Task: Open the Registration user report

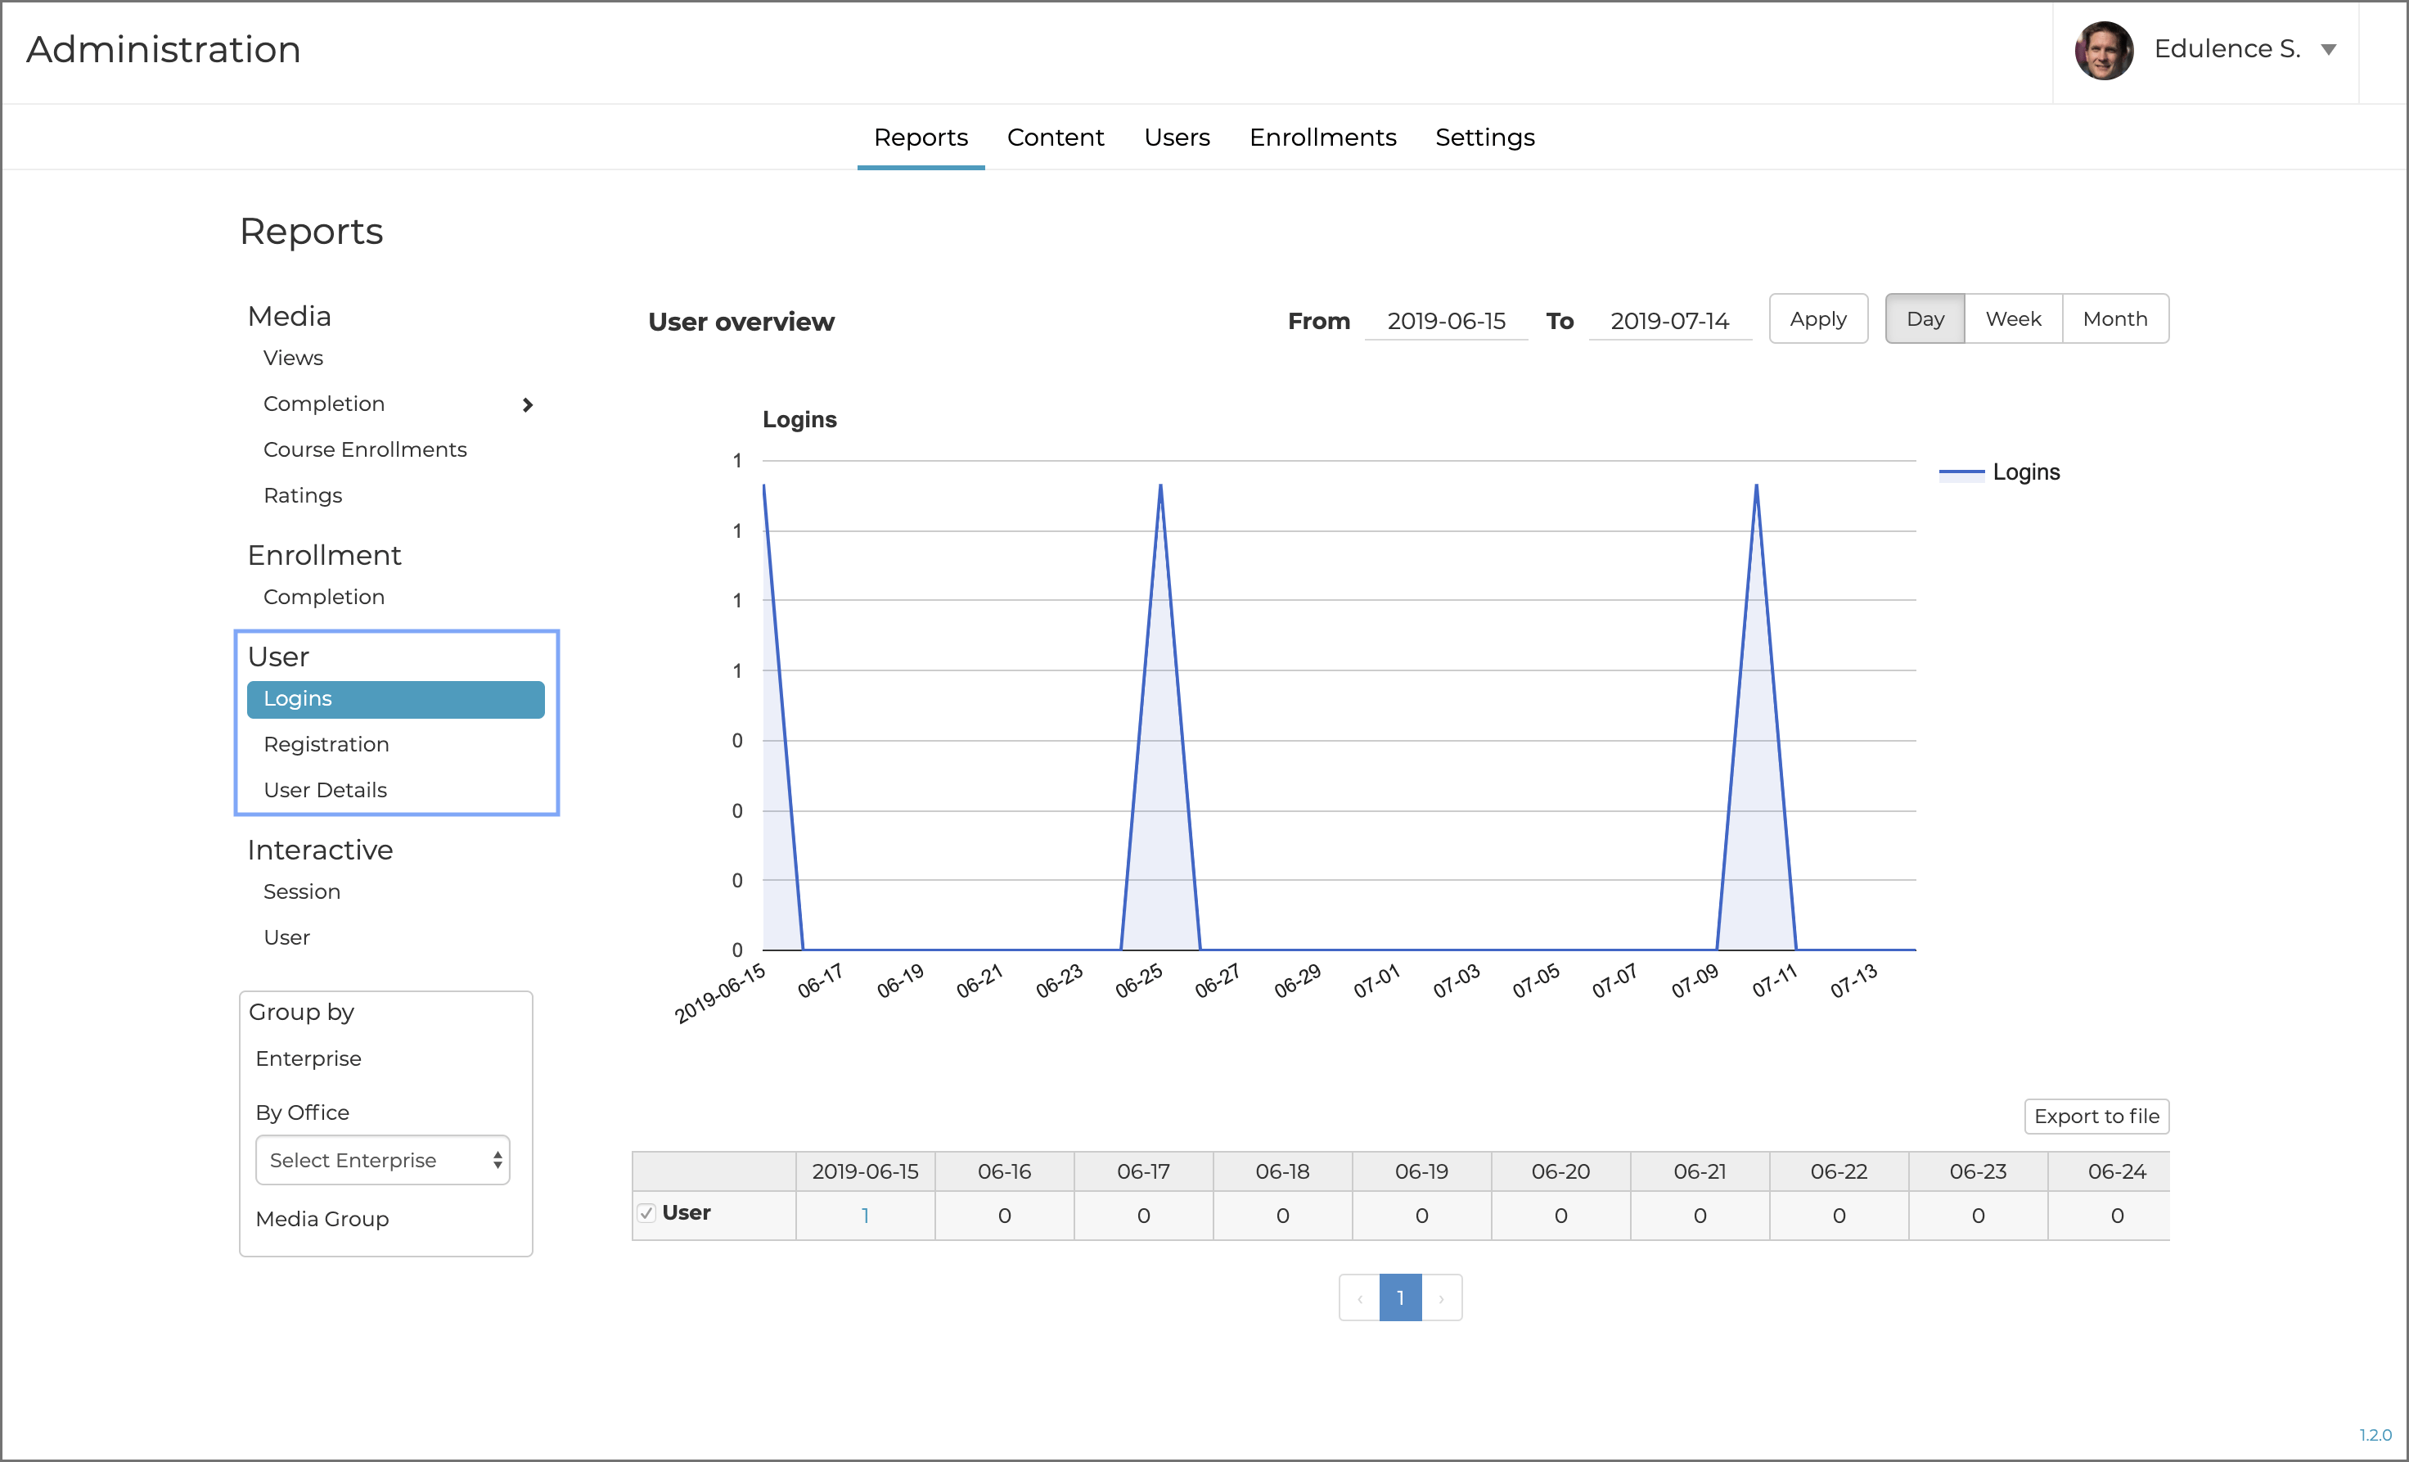Action: (x=326, y=744)
